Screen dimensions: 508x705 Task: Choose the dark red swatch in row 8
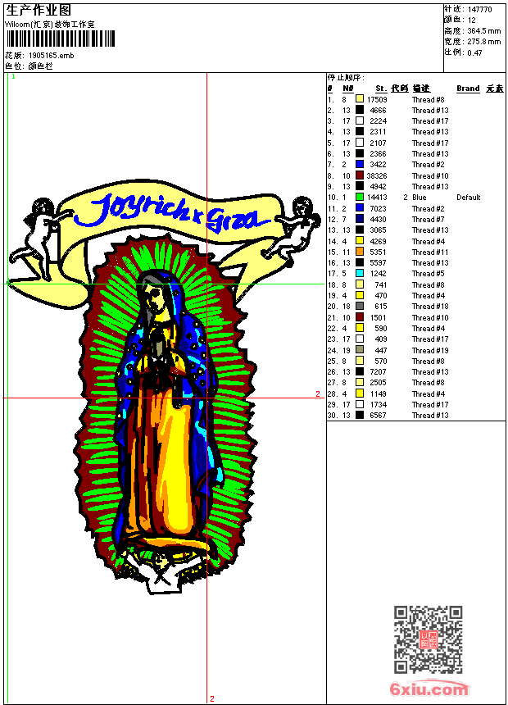point(360,175)
